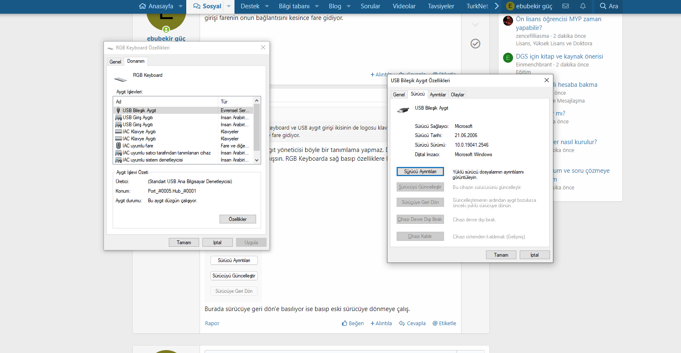
Task: Open search with the Ara magnifier
Action: click(x=609, y=6)
